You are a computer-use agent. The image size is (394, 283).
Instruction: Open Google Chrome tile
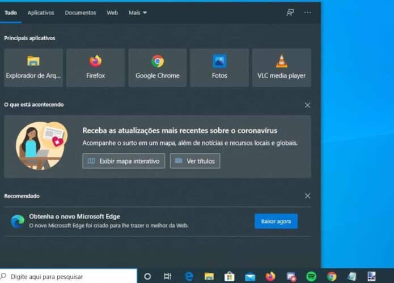point(158,68)
